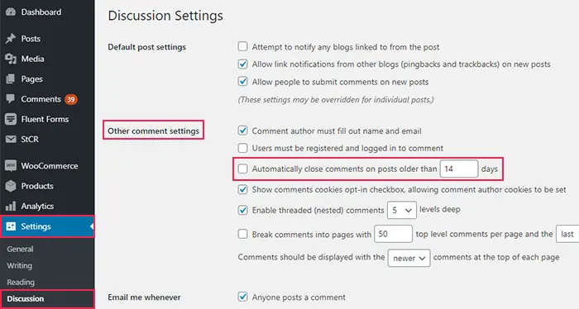The height and width of the screenshot is (309, 579).
Task: Open the Comments speech bubble icon
Action: [x=11, y=99]
